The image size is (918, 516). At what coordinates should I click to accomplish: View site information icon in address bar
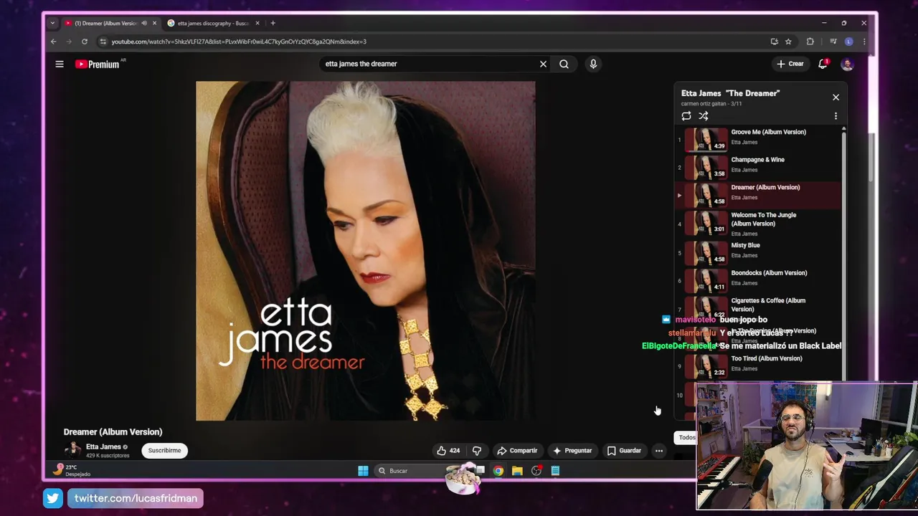click(x=103, y=42)
